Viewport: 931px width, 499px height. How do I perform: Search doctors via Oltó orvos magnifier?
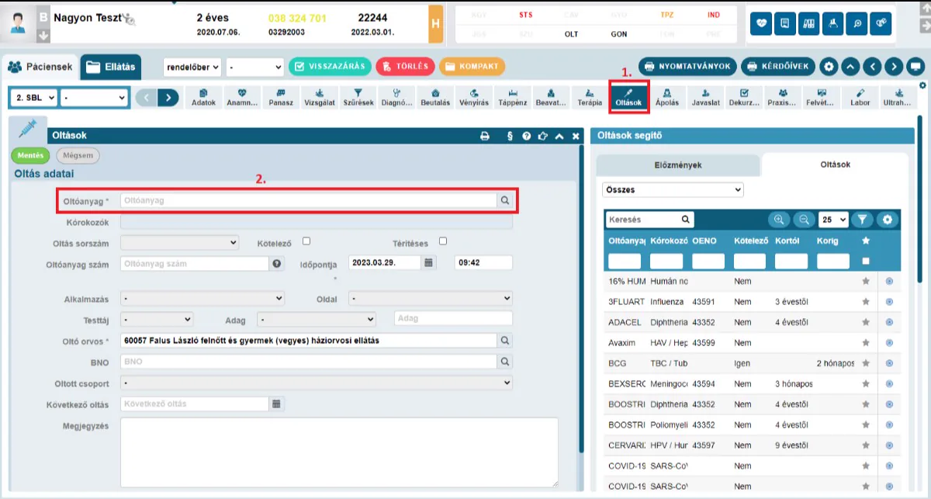coord(505,340)
